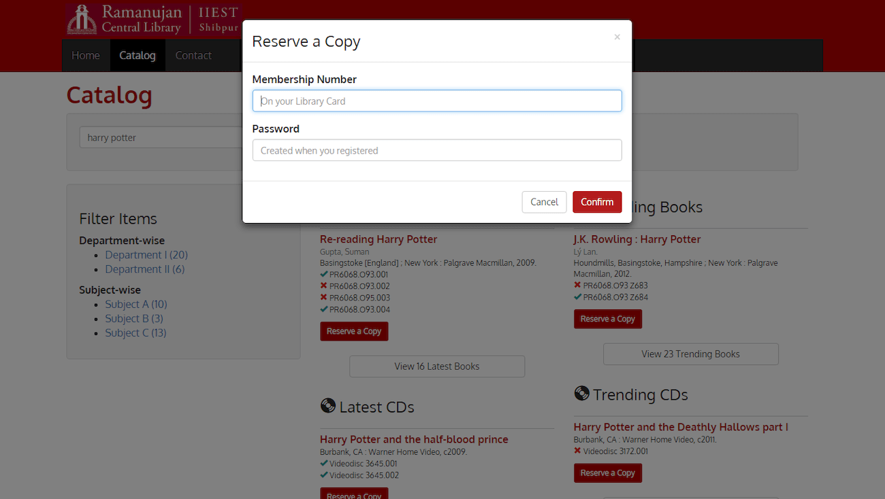Filter by Department I (20)
885x499 pixels.
[x=146, y=255]
